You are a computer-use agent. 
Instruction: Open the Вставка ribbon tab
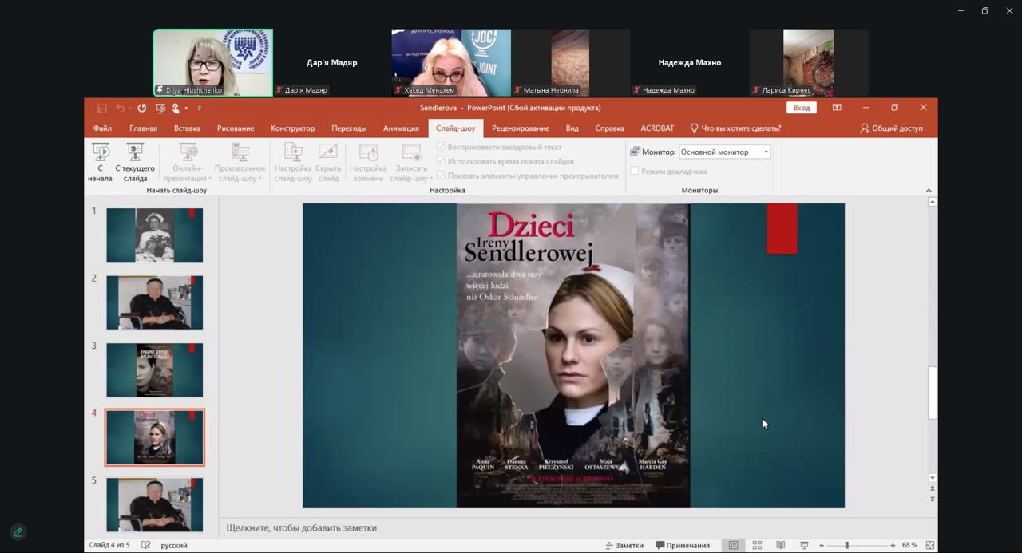click(x=187, y=128)
